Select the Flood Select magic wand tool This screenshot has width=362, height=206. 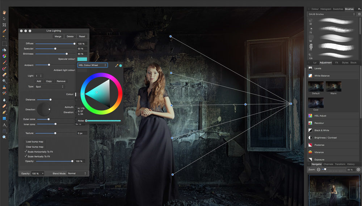4,37
